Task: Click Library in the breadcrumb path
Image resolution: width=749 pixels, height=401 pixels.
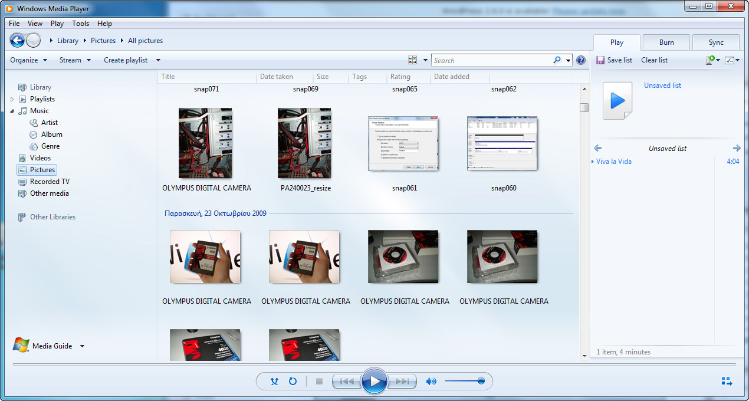Action: click(x=68, y=41)
